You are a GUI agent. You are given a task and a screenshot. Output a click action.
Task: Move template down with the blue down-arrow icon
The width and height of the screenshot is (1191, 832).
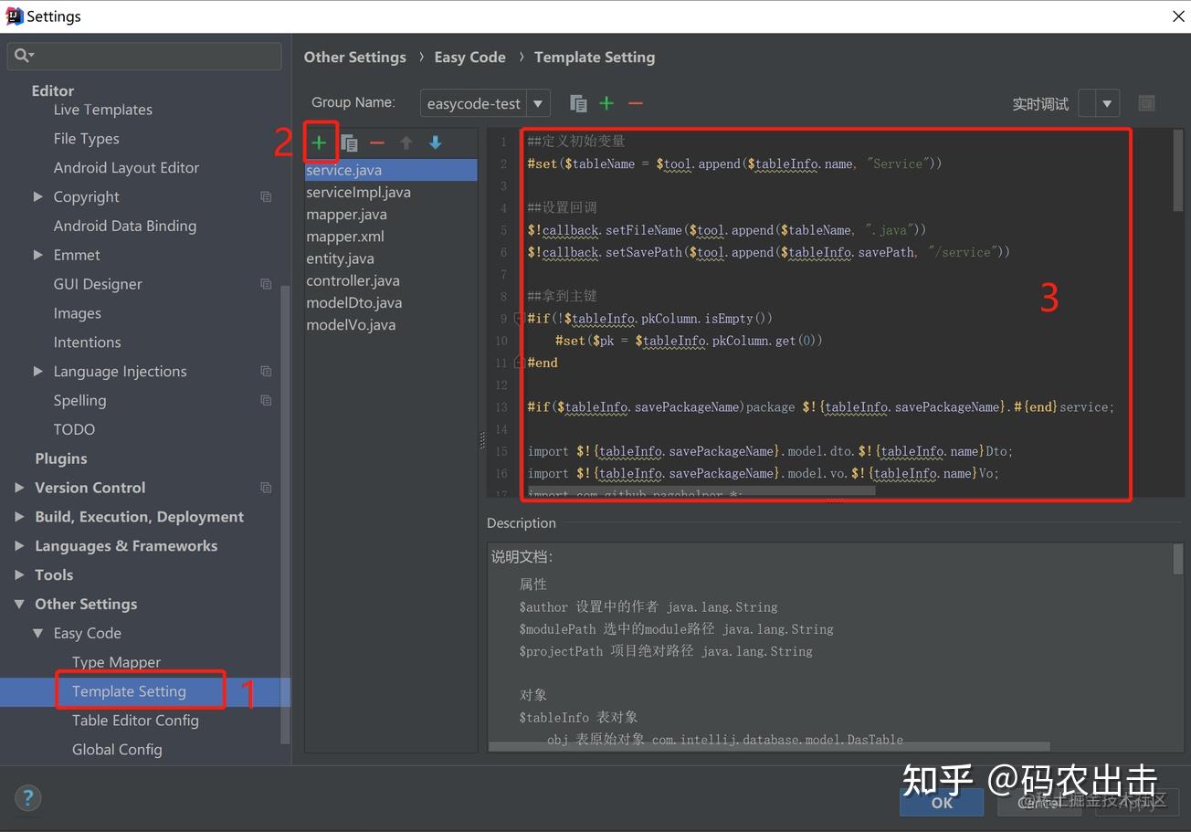tap(436, 142)
